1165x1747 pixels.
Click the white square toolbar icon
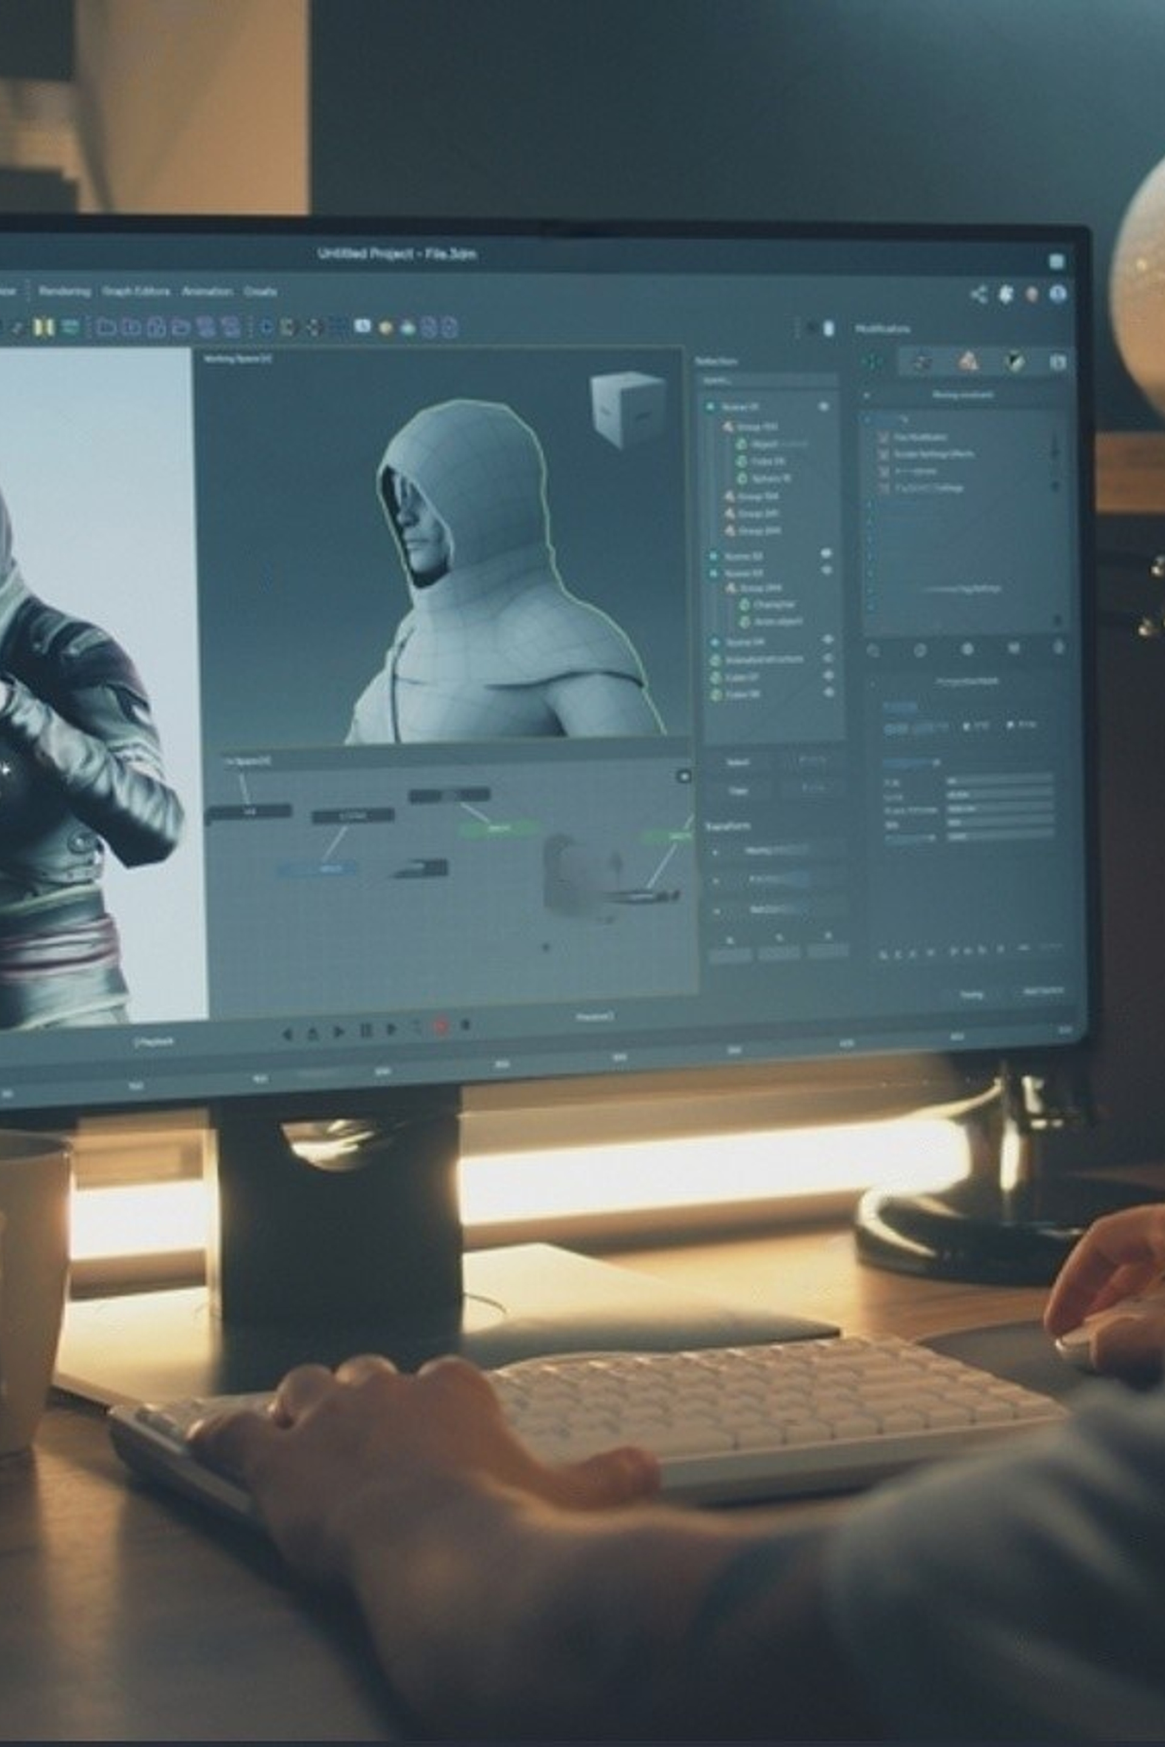point(362,326)
